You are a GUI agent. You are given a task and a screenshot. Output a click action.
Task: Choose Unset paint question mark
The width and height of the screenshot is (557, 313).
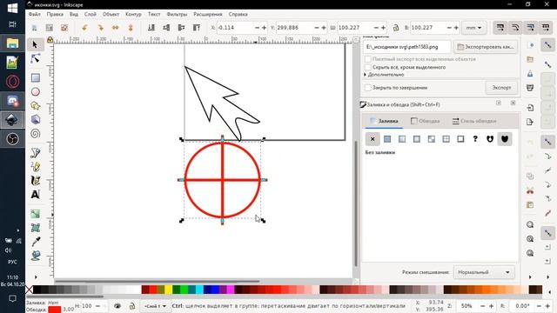475,139
